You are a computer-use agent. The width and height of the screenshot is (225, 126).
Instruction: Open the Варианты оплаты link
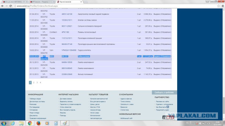point(66,101)
